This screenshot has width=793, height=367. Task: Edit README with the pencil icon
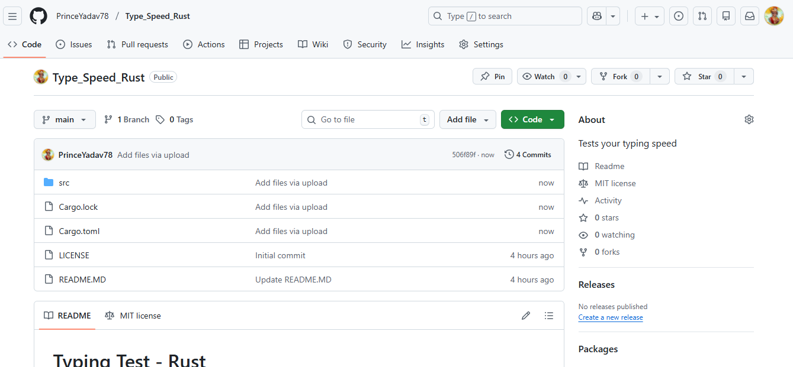point(526,316)
